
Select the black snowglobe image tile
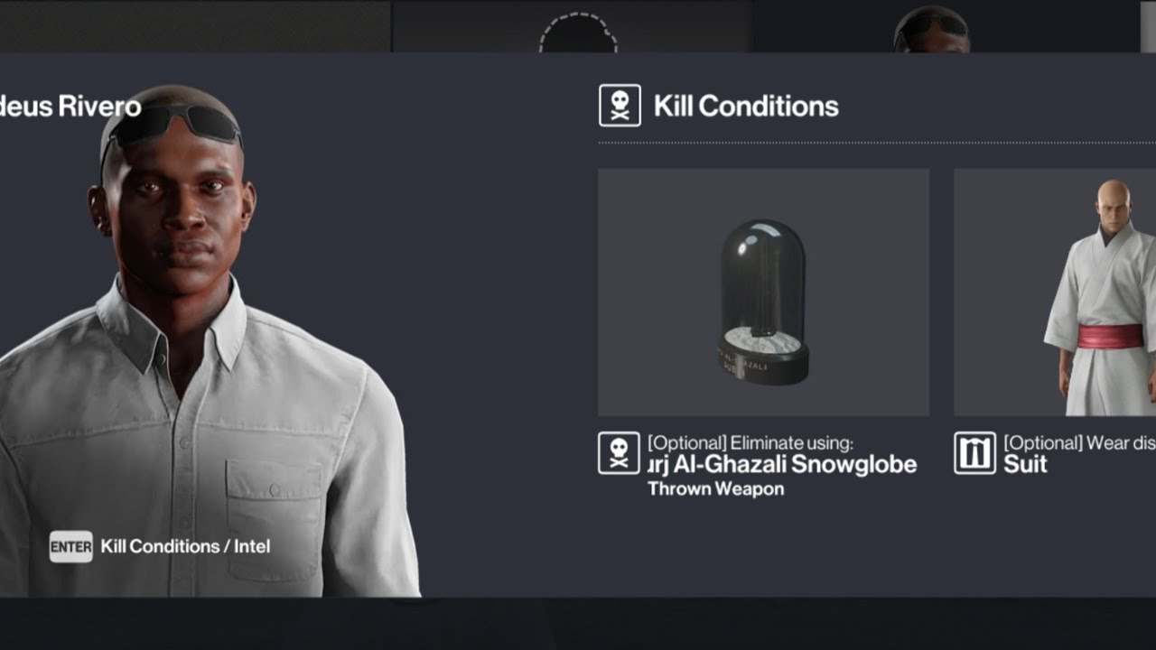tap(763, 292)
